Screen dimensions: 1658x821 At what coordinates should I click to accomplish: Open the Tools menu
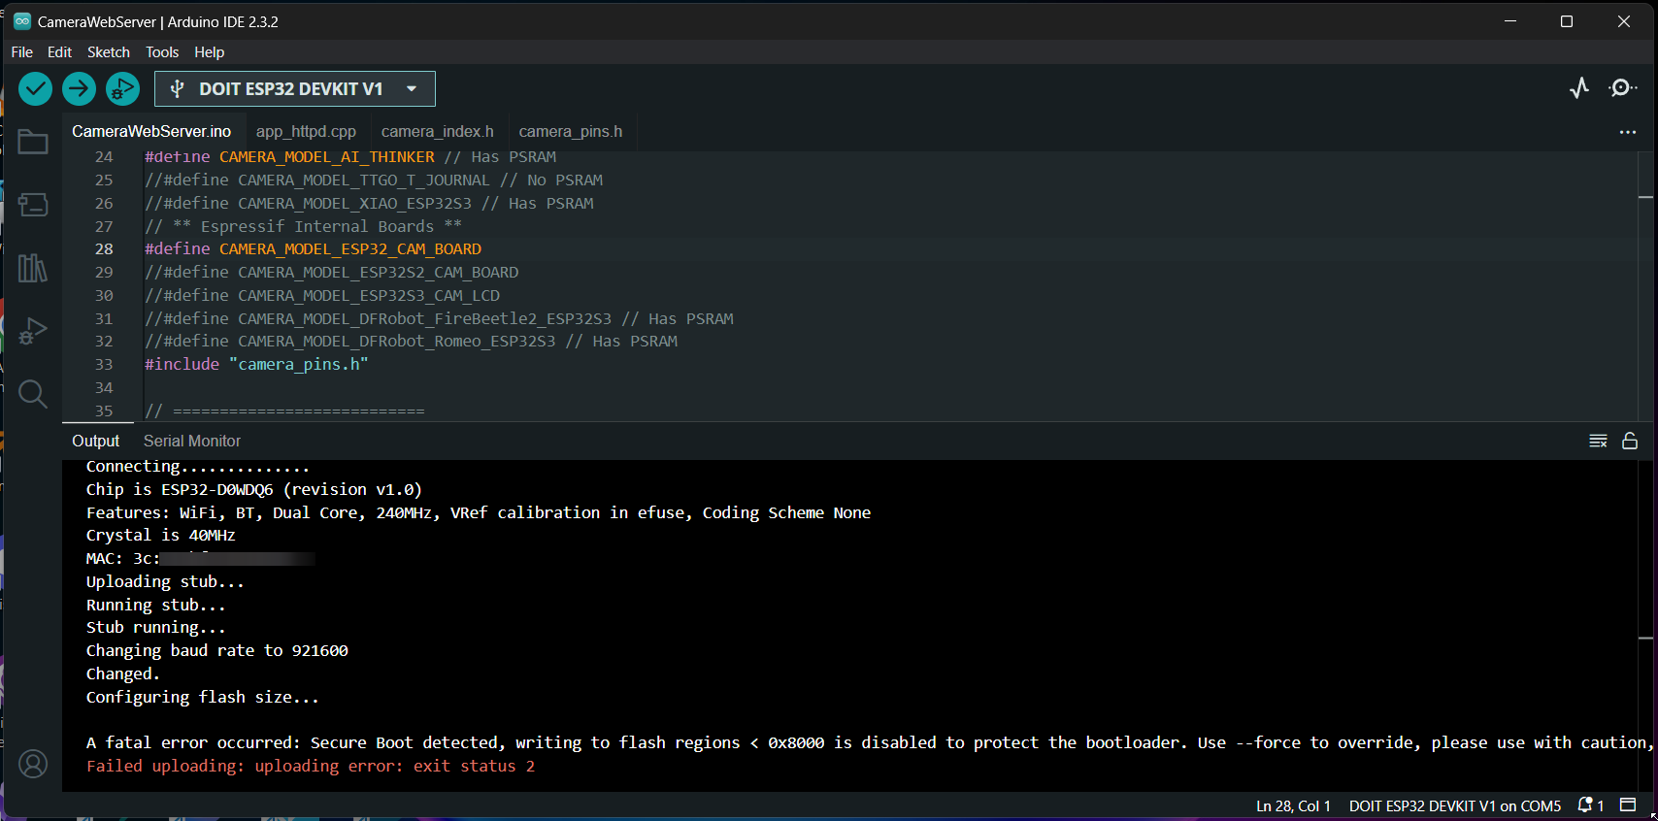click(162, 52)
